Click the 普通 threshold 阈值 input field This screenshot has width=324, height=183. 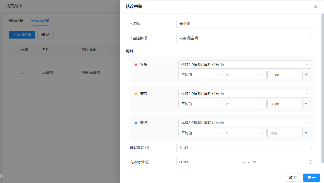(x=284, y=133)
